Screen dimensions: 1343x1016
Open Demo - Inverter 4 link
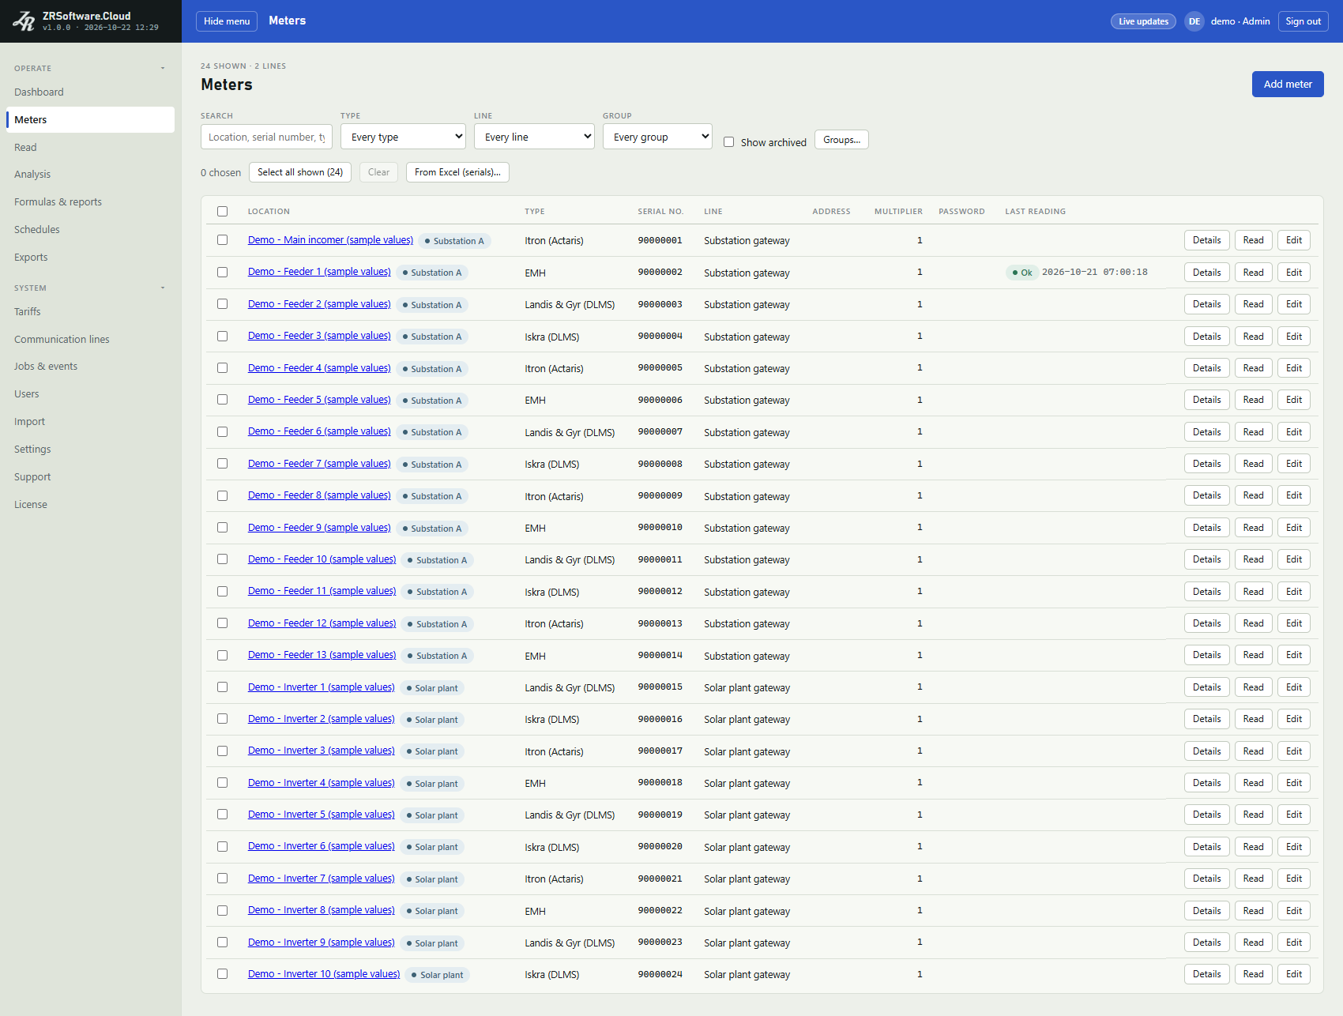pyautogui.click(x=321, y=783)
